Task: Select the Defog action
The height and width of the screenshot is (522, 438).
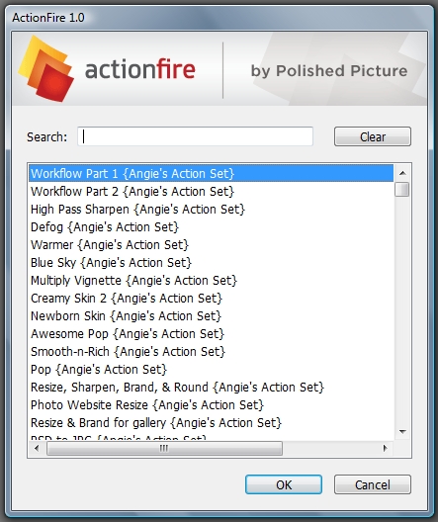Action: coord(211,227)
